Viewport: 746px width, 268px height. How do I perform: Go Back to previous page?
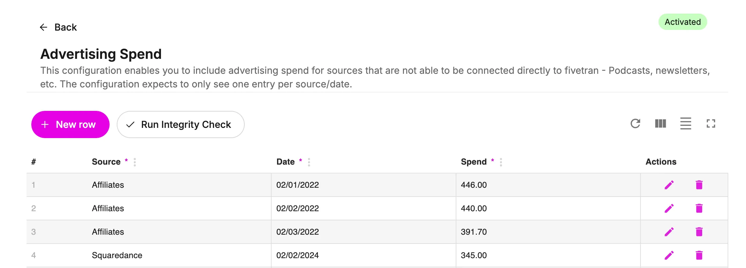tap(58, 27)
